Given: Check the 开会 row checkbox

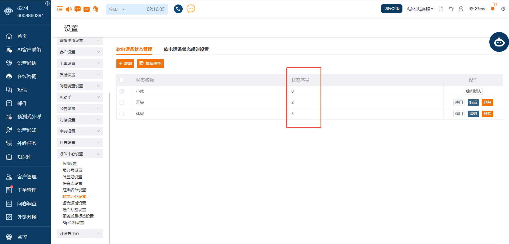Looking at the screenshot, I should pyautogui.click(x=122, y=103).
